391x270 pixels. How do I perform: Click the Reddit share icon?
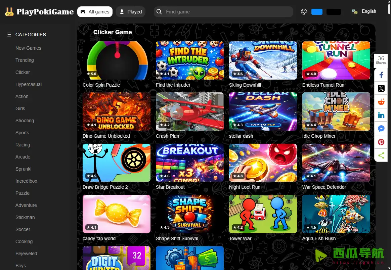pos(381,102)
